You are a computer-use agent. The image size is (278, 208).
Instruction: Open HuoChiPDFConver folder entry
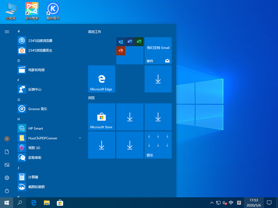[50, 138]
